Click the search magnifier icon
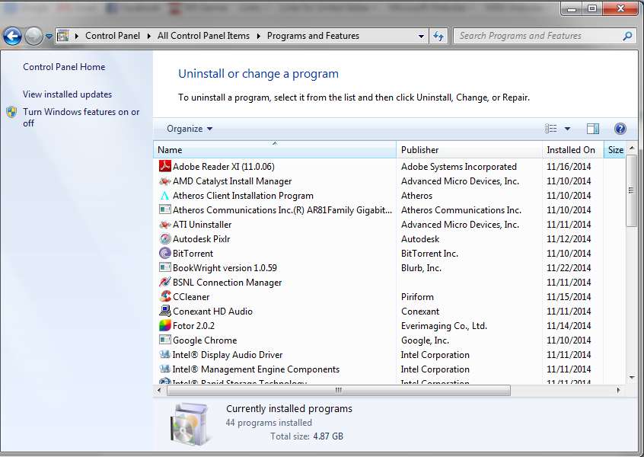The image size is (644, 457). (x=627, y=36)
